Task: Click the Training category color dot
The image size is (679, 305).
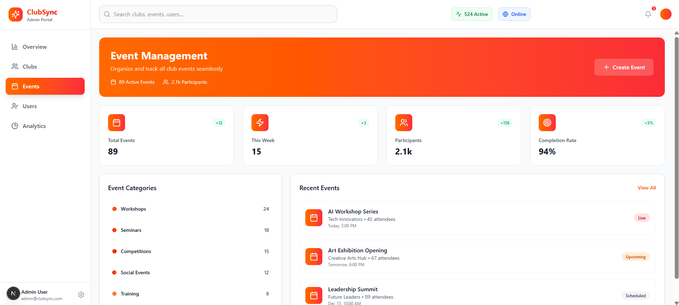Action: (114, 294)
